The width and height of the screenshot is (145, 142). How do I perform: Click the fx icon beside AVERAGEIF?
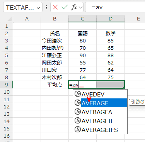point(78,120)
